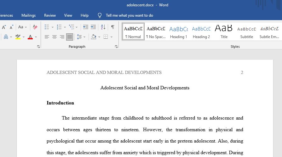Align text right
This screenshot has width=282, height=157.
62,37
